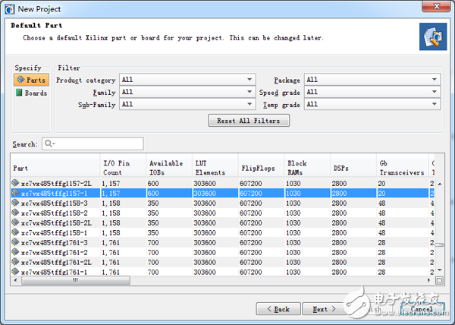Click the chip icon beside xc7vx485tffg1157-2L

(16, 184)
